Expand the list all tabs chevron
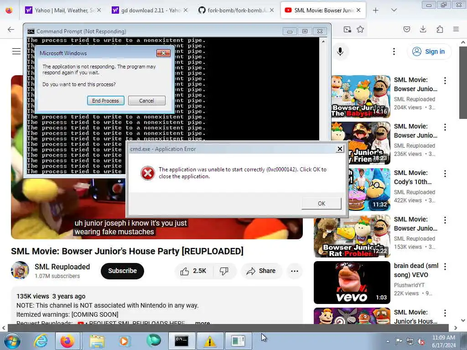Viewport: 467px width, 350px height. tap(394, 10)
